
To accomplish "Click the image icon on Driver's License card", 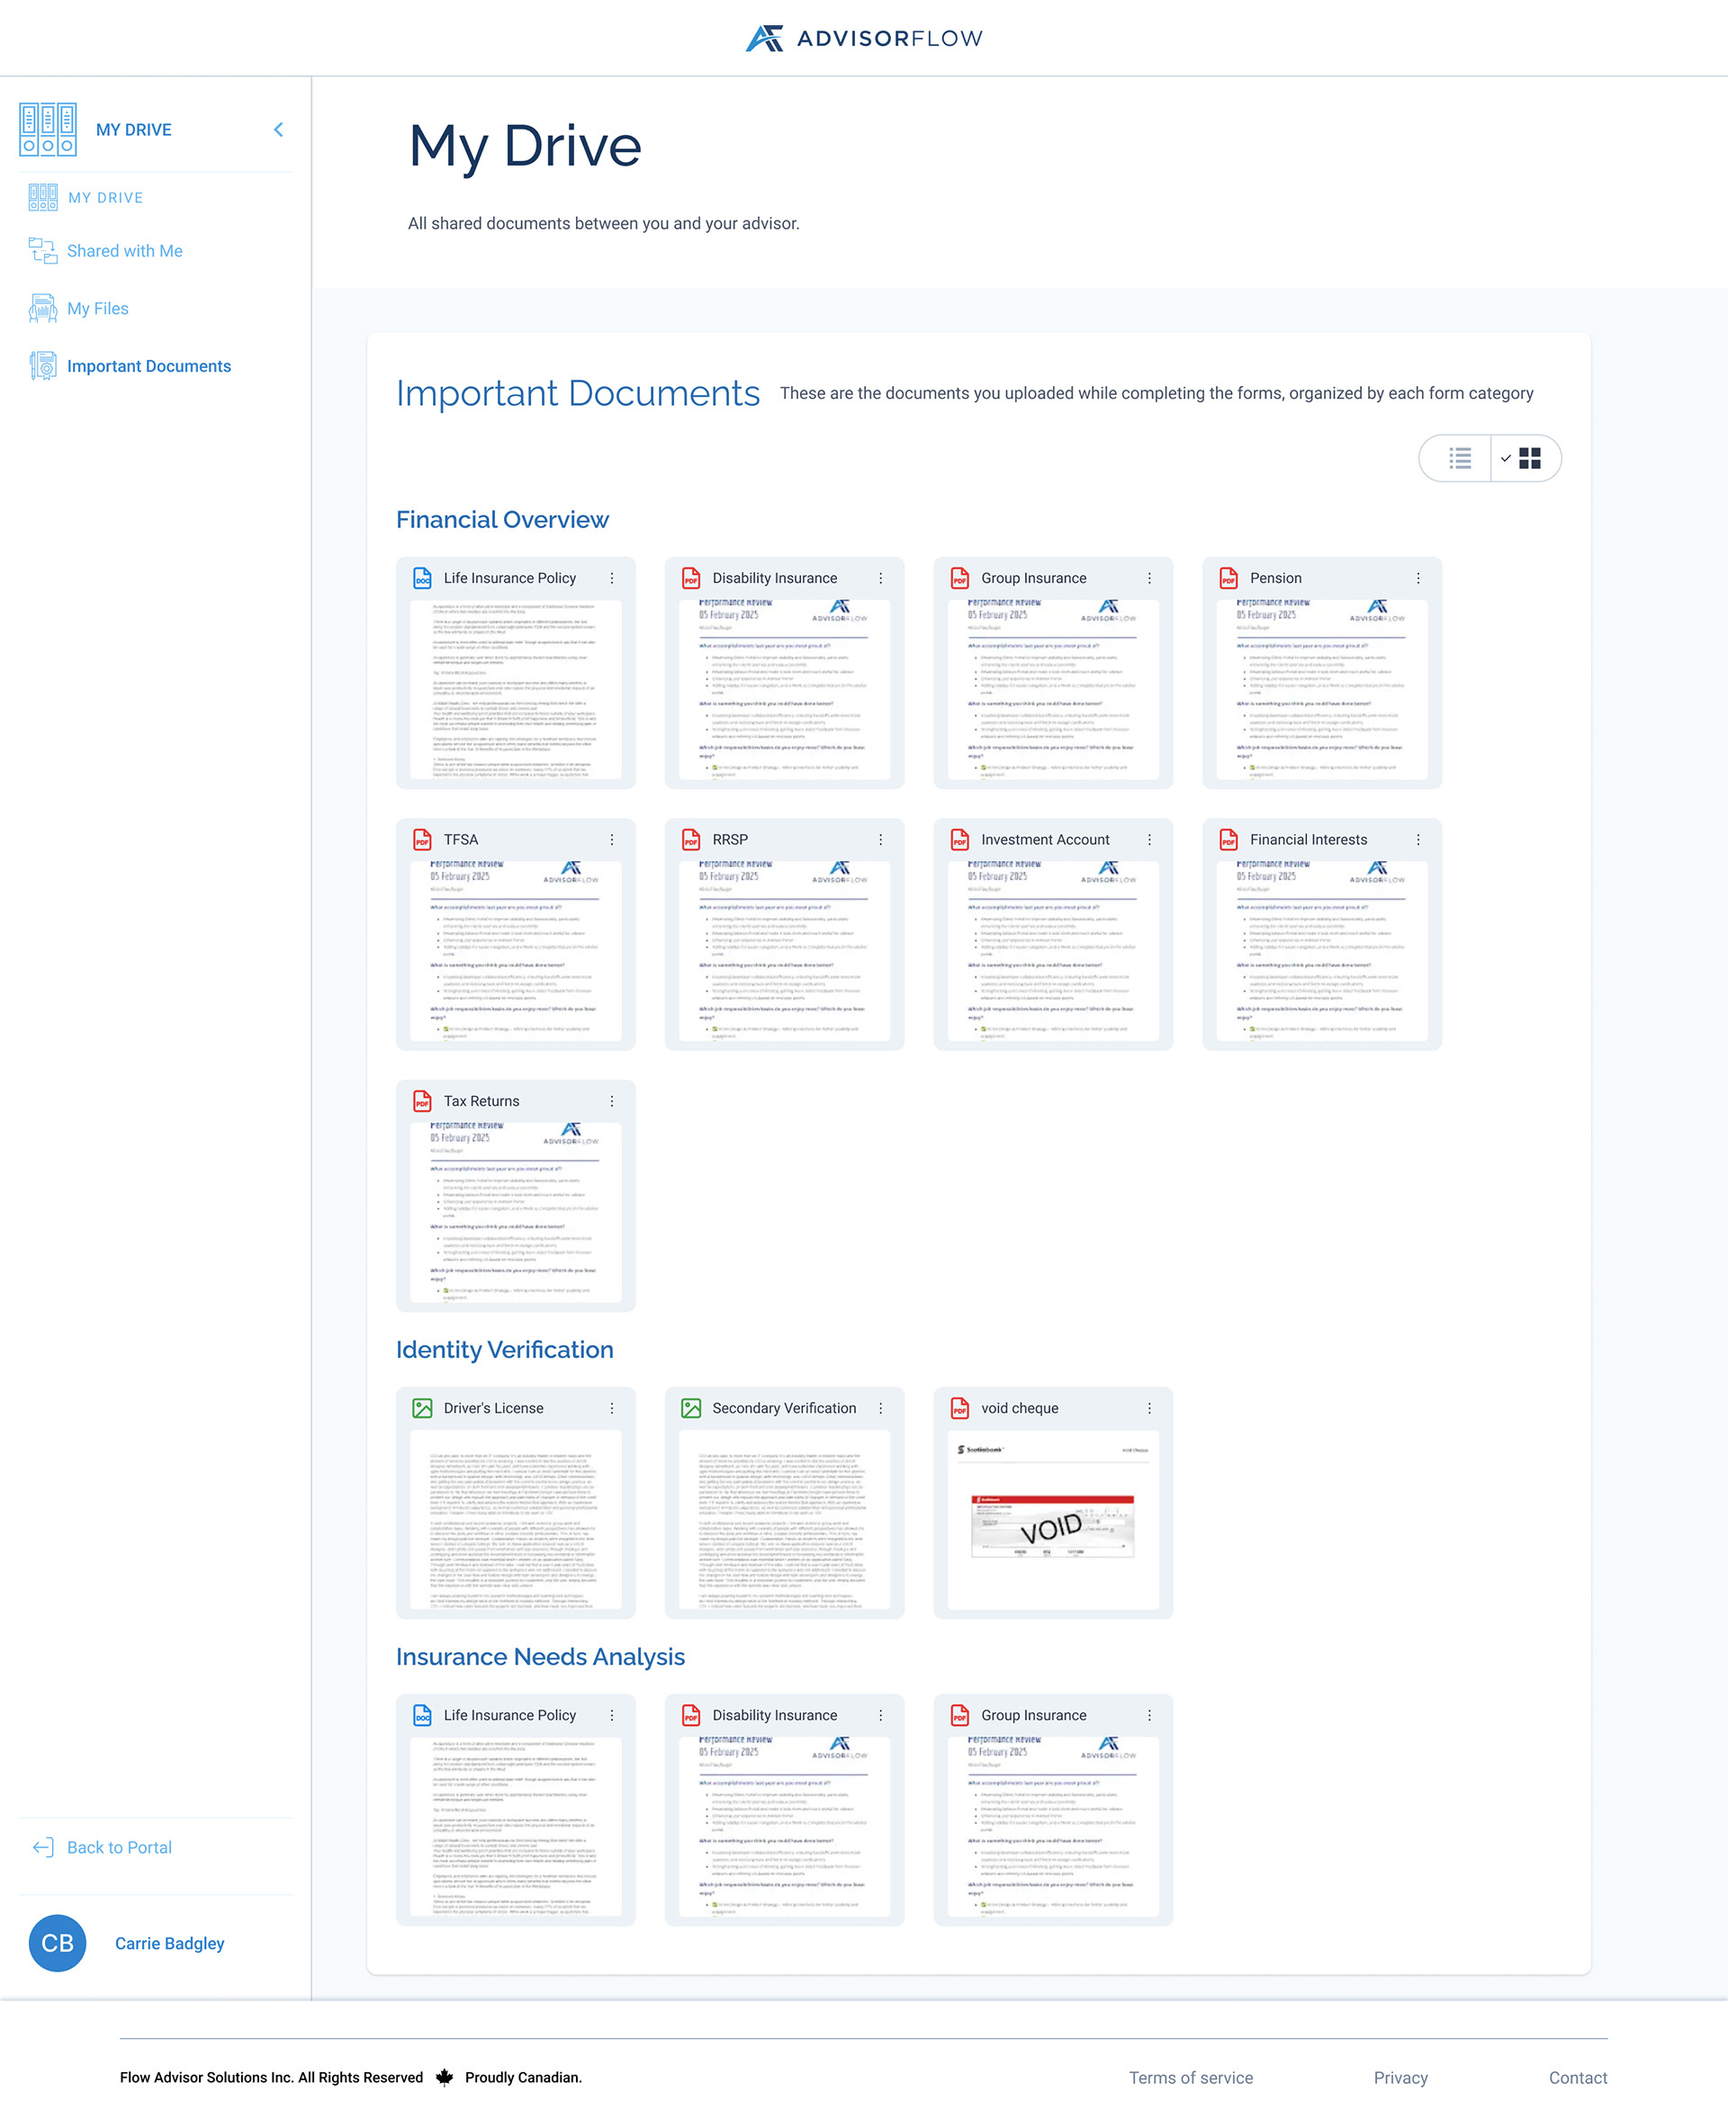I will click(422, 1408).
